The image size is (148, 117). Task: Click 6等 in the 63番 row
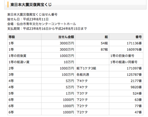pos(11,100)
